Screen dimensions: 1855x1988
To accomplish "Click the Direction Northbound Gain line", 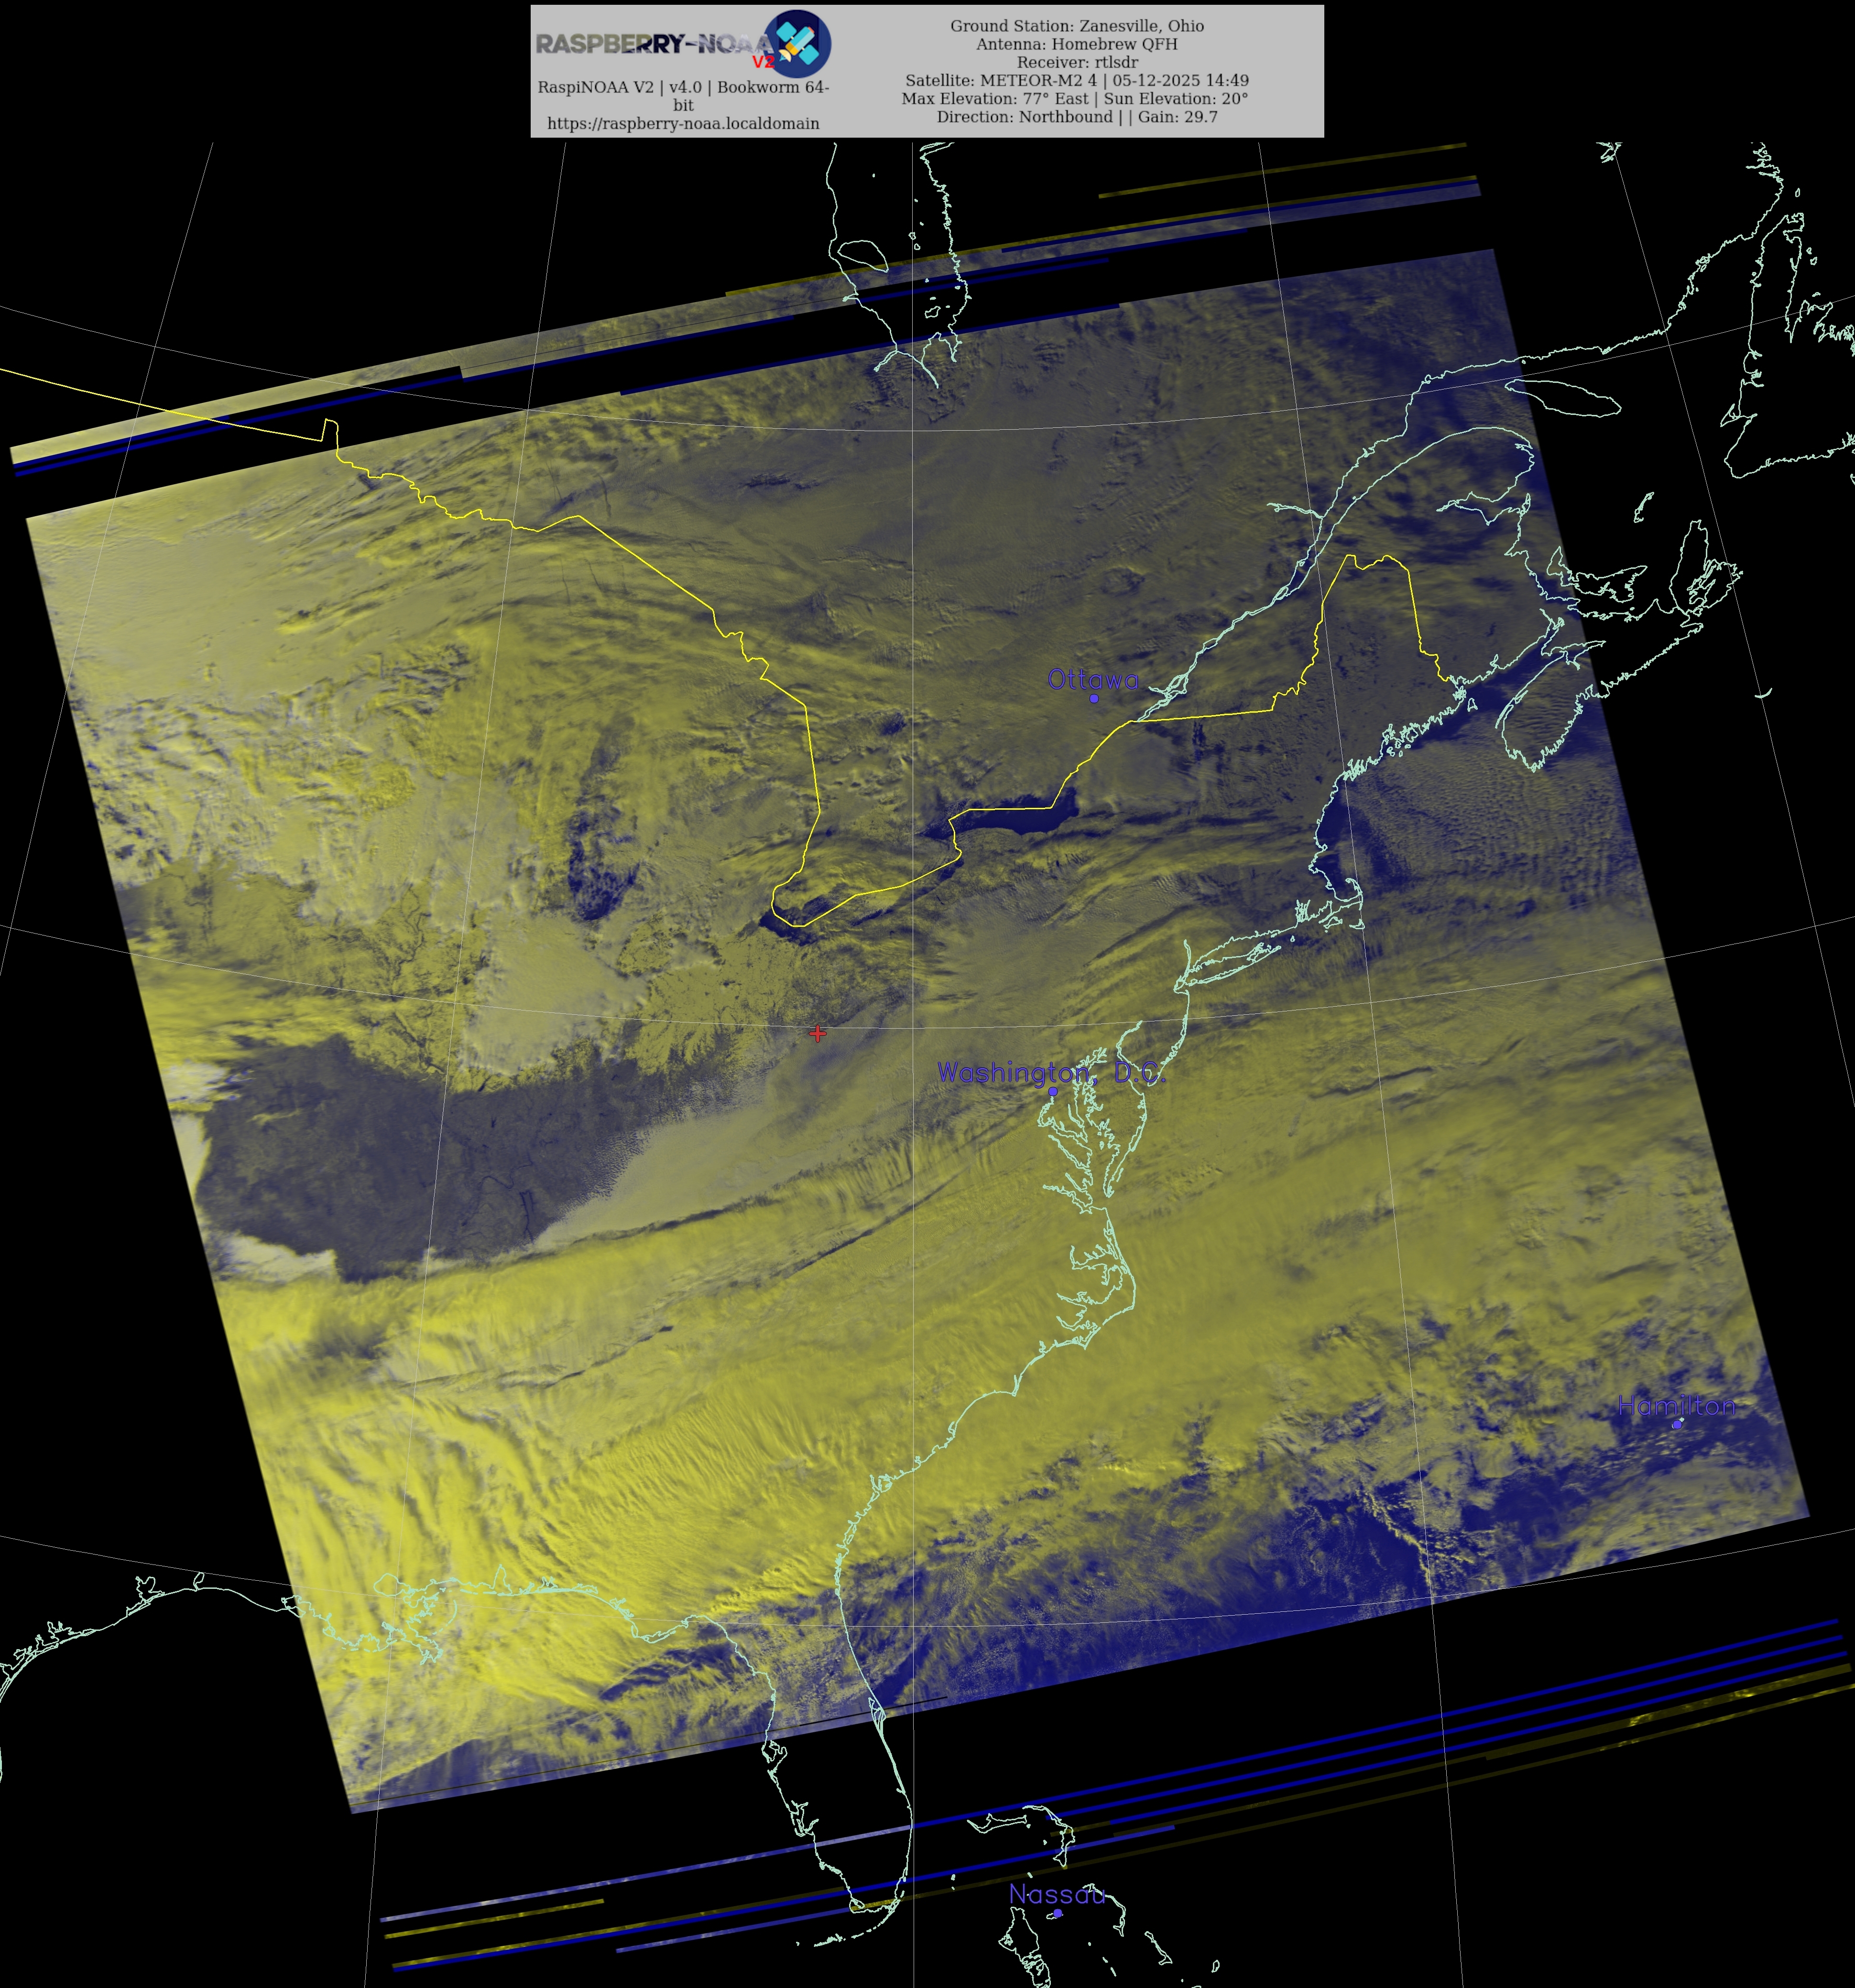I will tap(1077, 116).
